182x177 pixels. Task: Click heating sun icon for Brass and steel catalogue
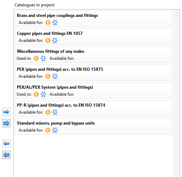[x=48, y=23]
